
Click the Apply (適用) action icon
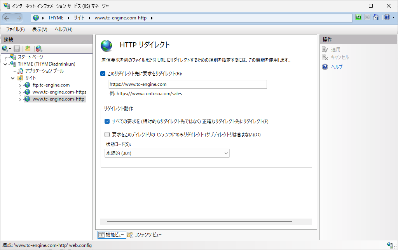click(325, 49)
